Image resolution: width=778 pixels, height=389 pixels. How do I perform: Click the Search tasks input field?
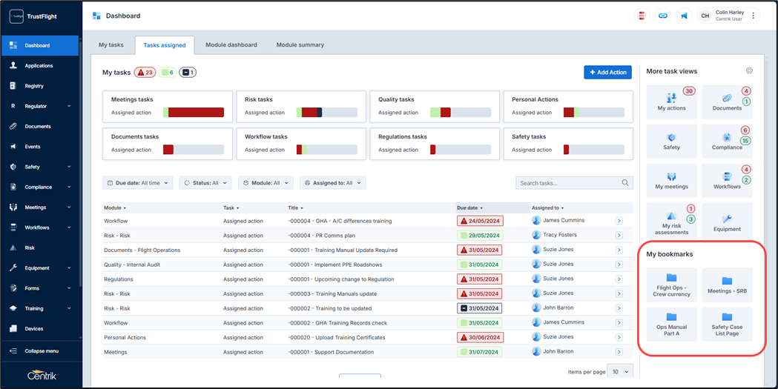[568, 183]
